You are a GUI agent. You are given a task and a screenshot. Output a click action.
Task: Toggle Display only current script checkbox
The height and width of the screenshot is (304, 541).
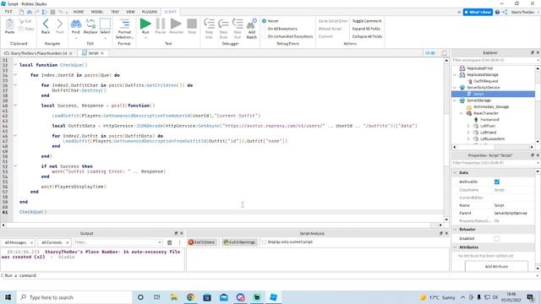point(265,242)
